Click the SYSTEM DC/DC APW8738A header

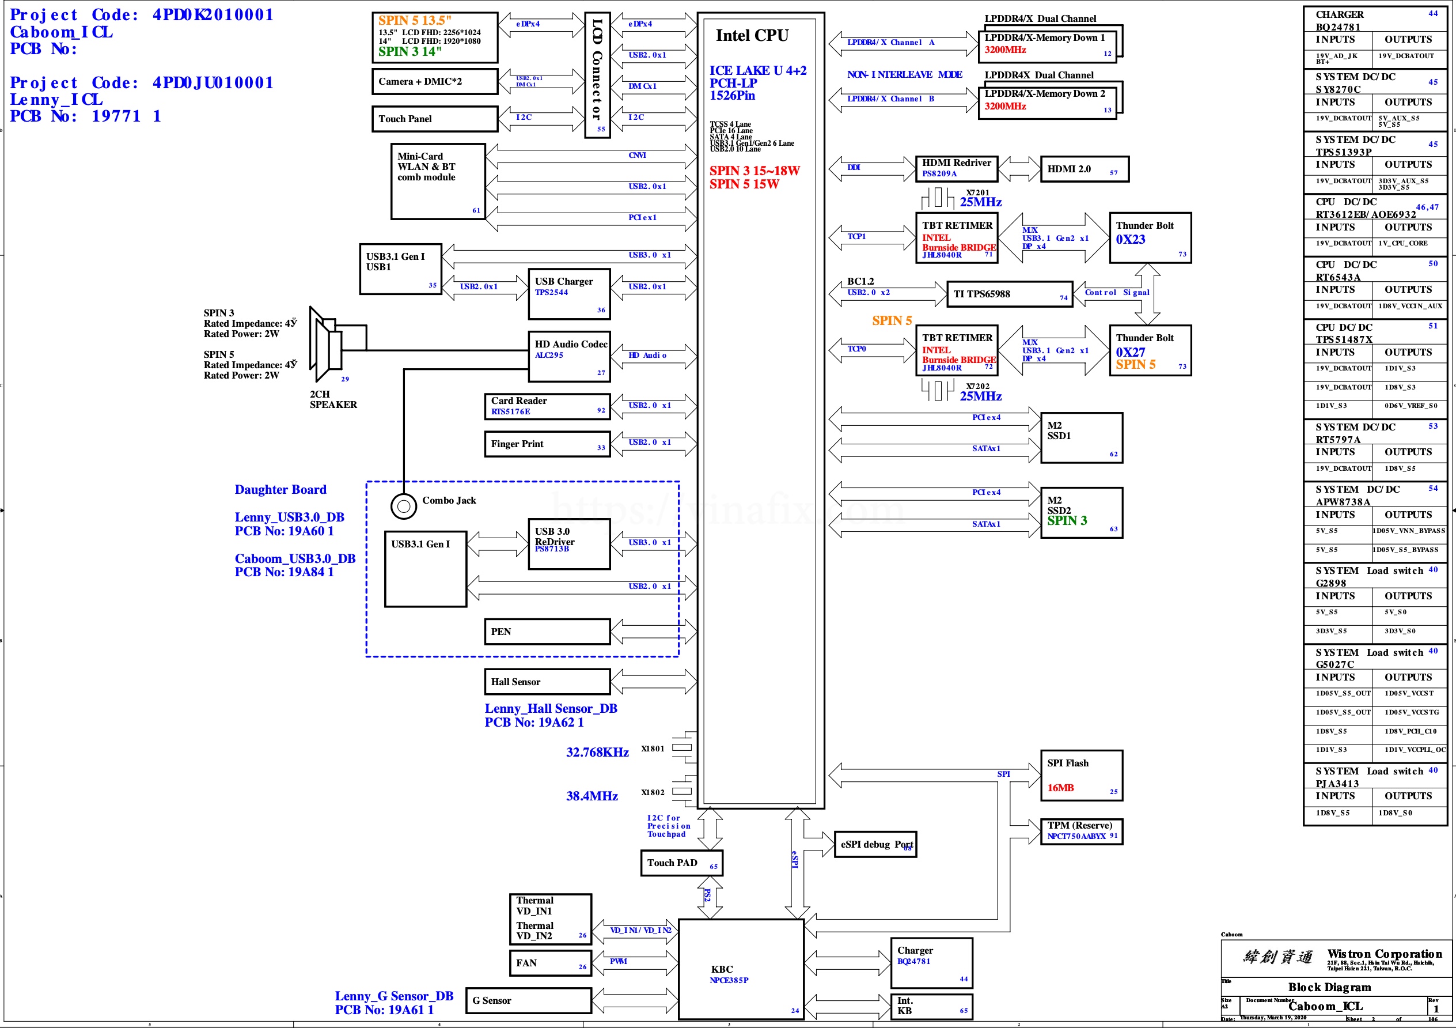pyautogui.click(x=1375, y=495)
